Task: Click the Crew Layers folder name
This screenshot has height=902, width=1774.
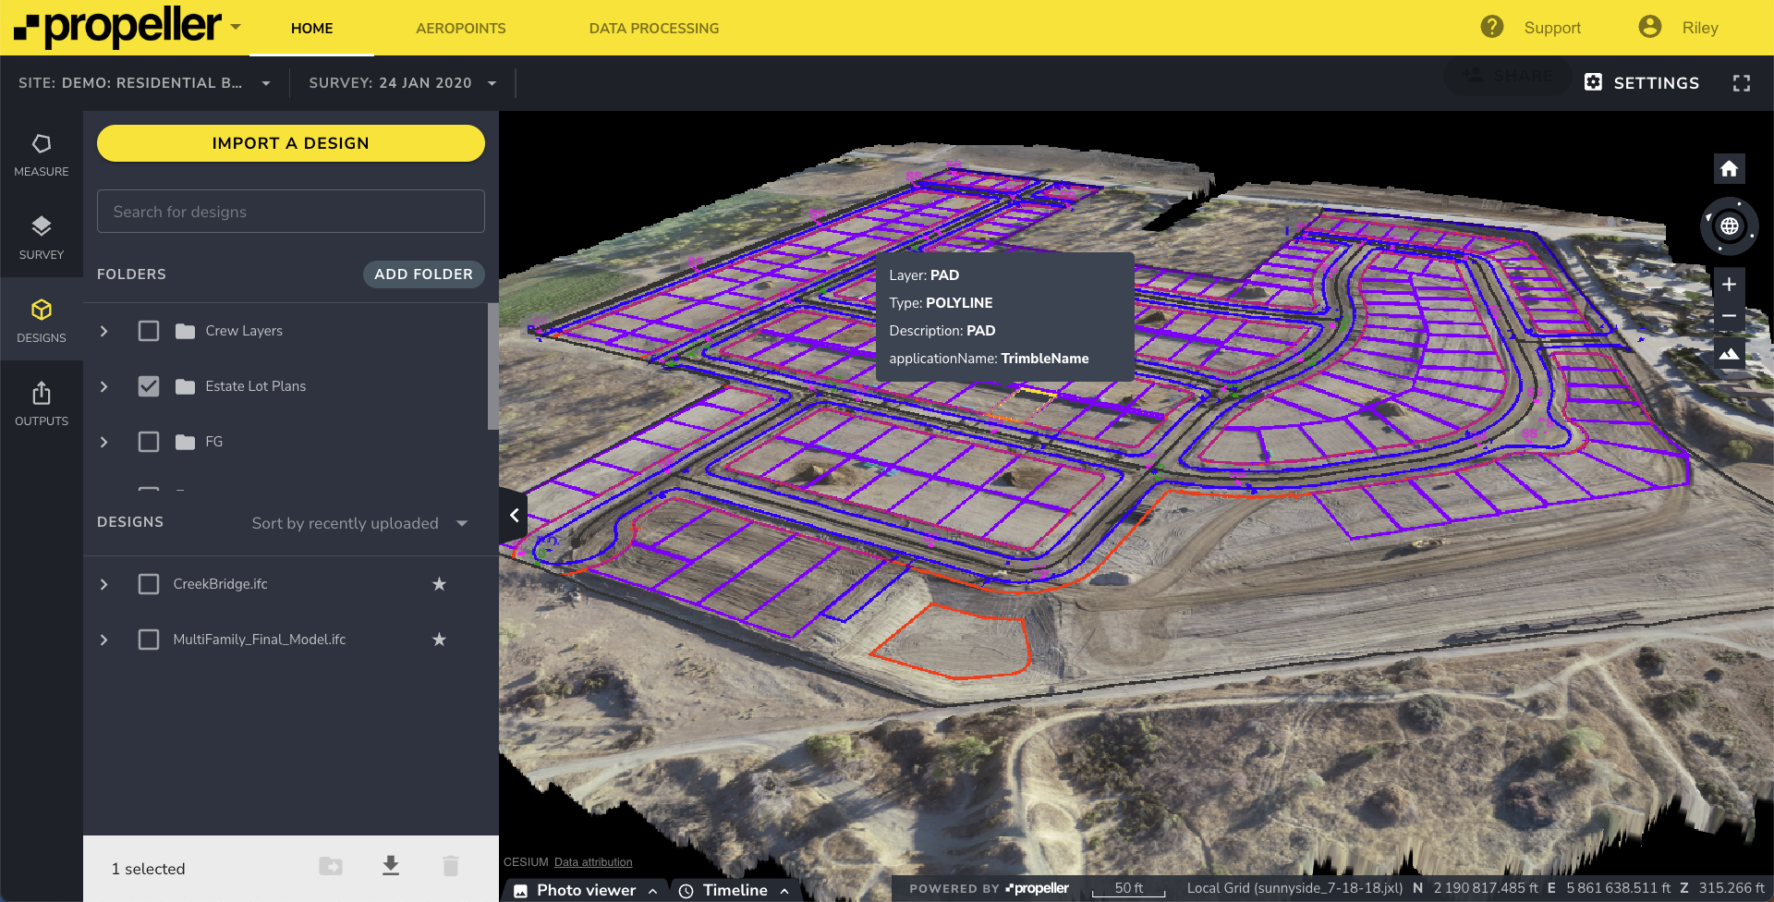Action: click(x=244, y=331)
